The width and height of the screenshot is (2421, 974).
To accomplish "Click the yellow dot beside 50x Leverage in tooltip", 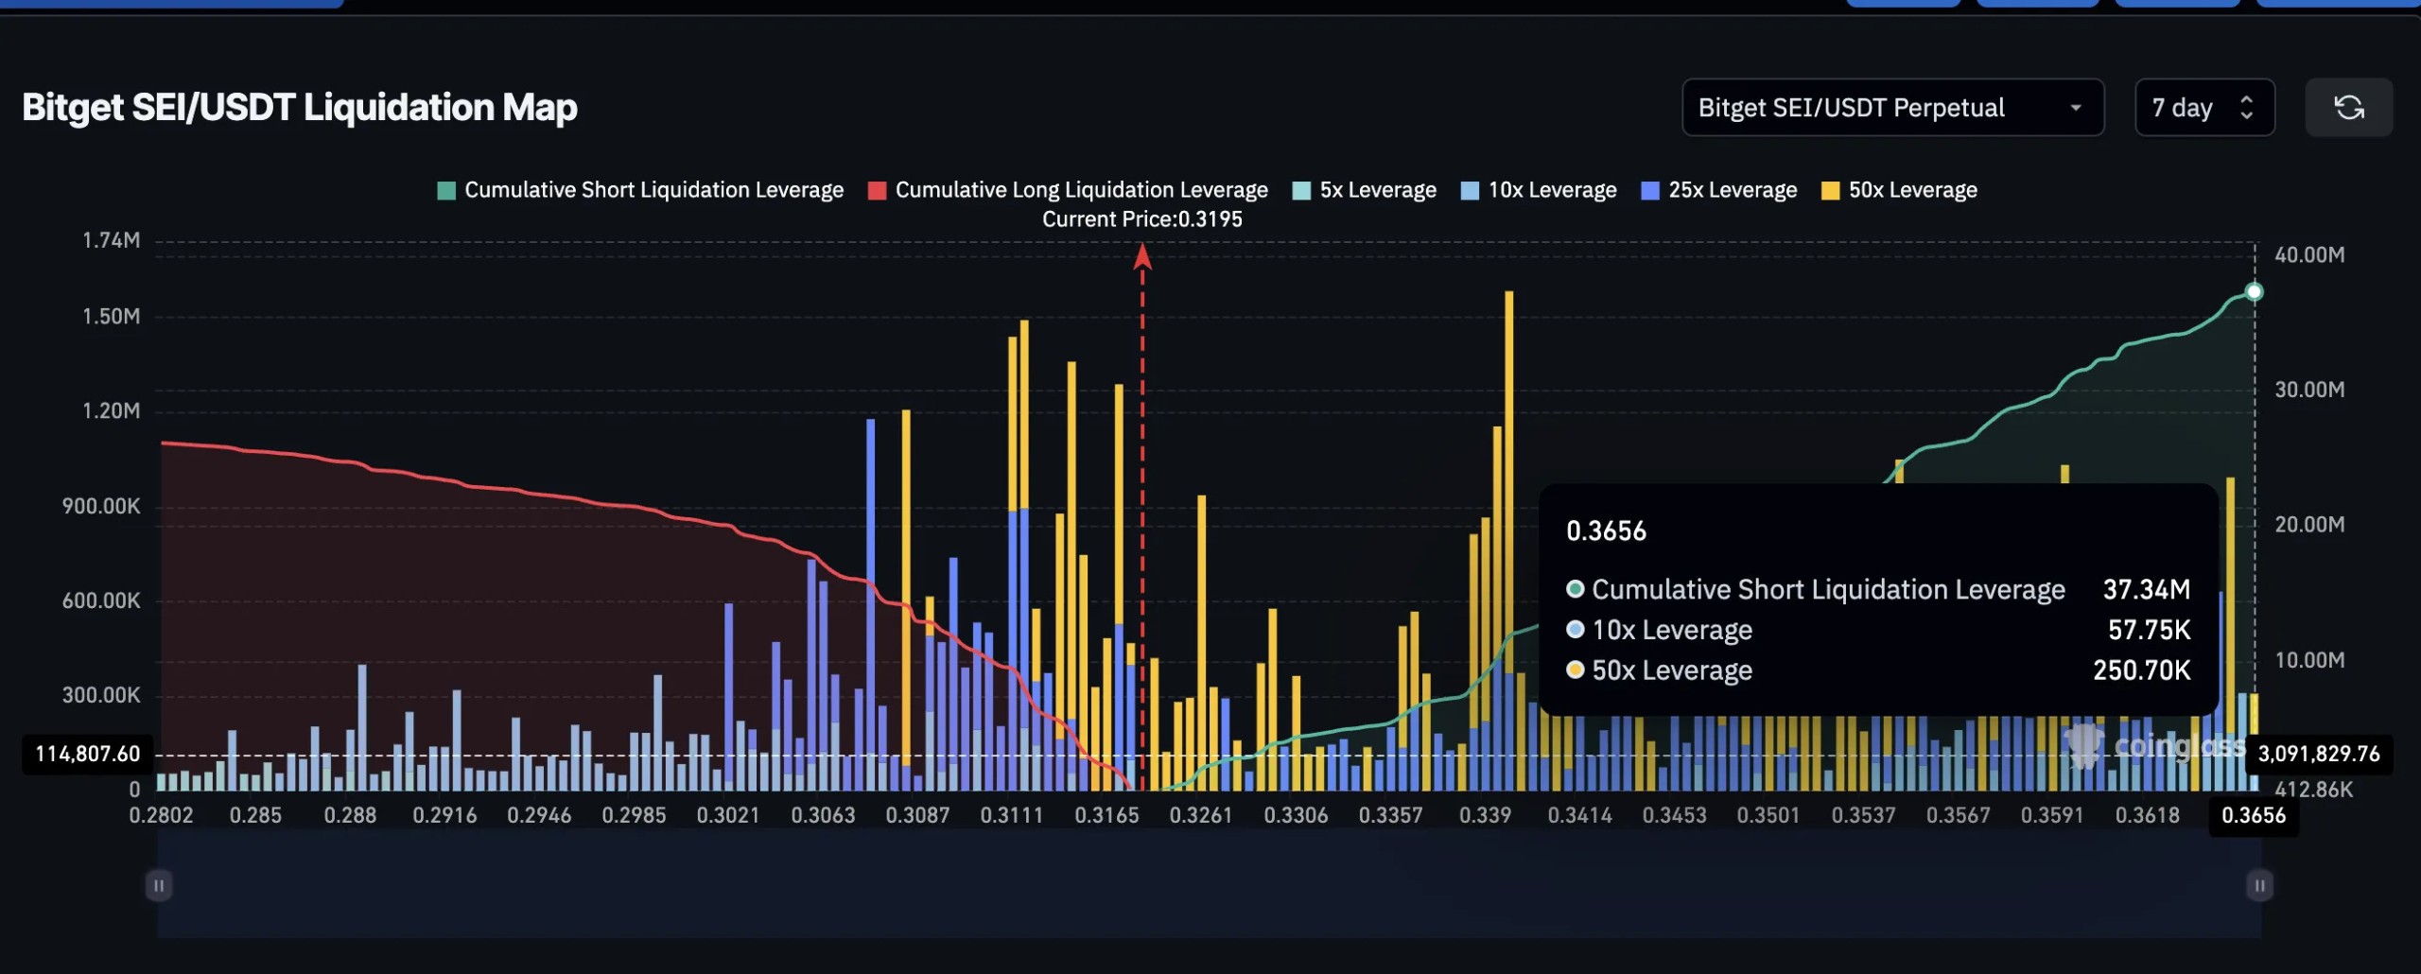I will (x=1575, y=670).
